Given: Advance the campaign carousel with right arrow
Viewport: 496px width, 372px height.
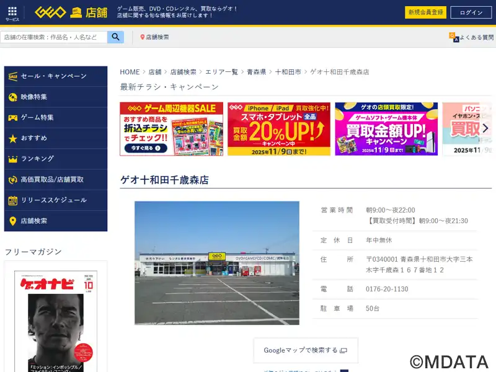Looking at the screenshot, I should (485, 128).
